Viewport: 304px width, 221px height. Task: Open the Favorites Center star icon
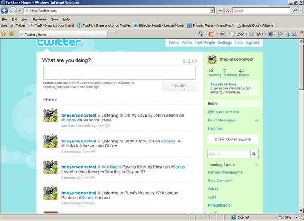point(4,34)
